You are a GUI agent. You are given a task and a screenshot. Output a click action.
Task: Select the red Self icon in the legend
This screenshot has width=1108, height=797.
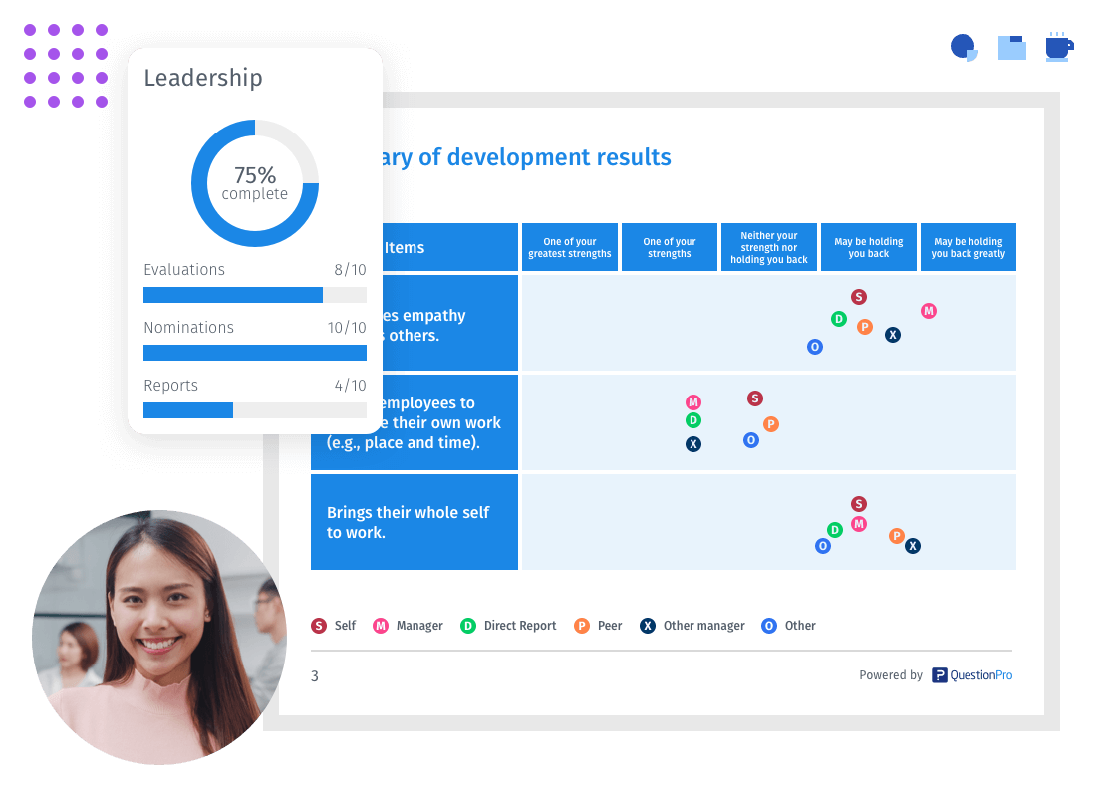[319, 626]
